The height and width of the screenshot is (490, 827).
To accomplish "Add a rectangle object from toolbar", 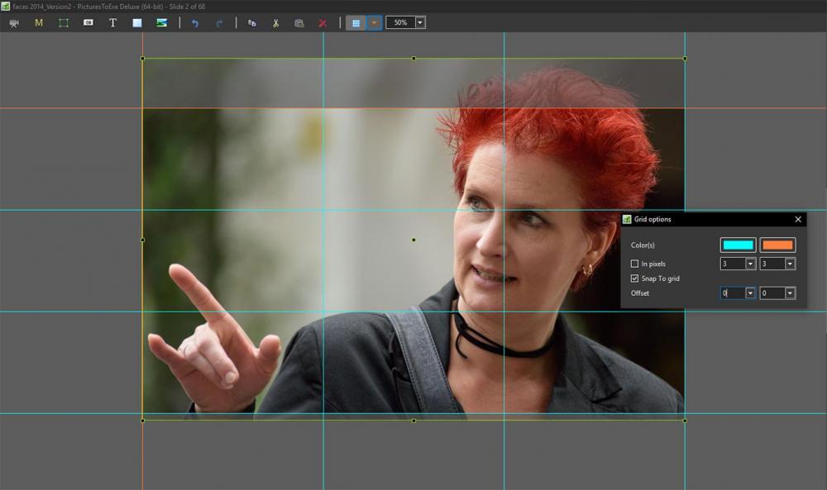I will coord(137,23).
